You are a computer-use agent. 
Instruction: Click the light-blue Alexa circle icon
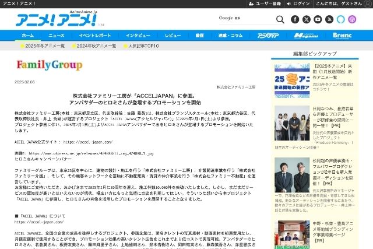[340, 19]
